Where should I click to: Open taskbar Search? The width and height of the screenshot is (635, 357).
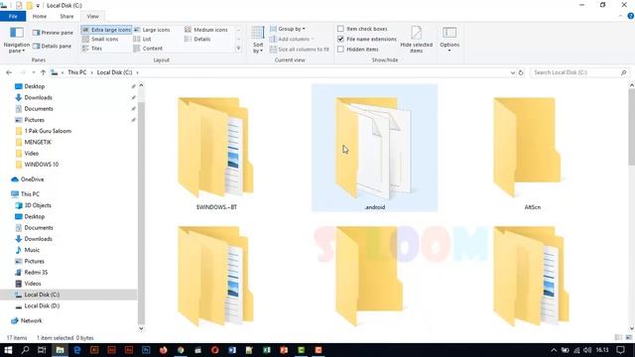coord(25,350)
